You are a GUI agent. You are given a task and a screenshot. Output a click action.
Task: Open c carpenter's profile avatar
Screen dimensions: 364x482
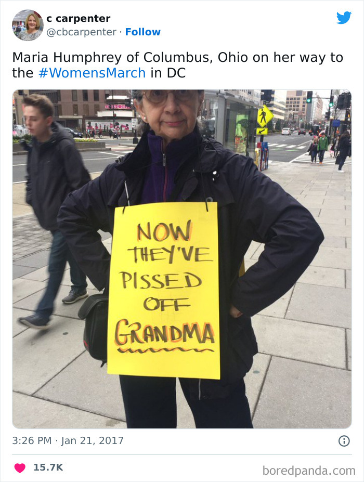point(28,25)
